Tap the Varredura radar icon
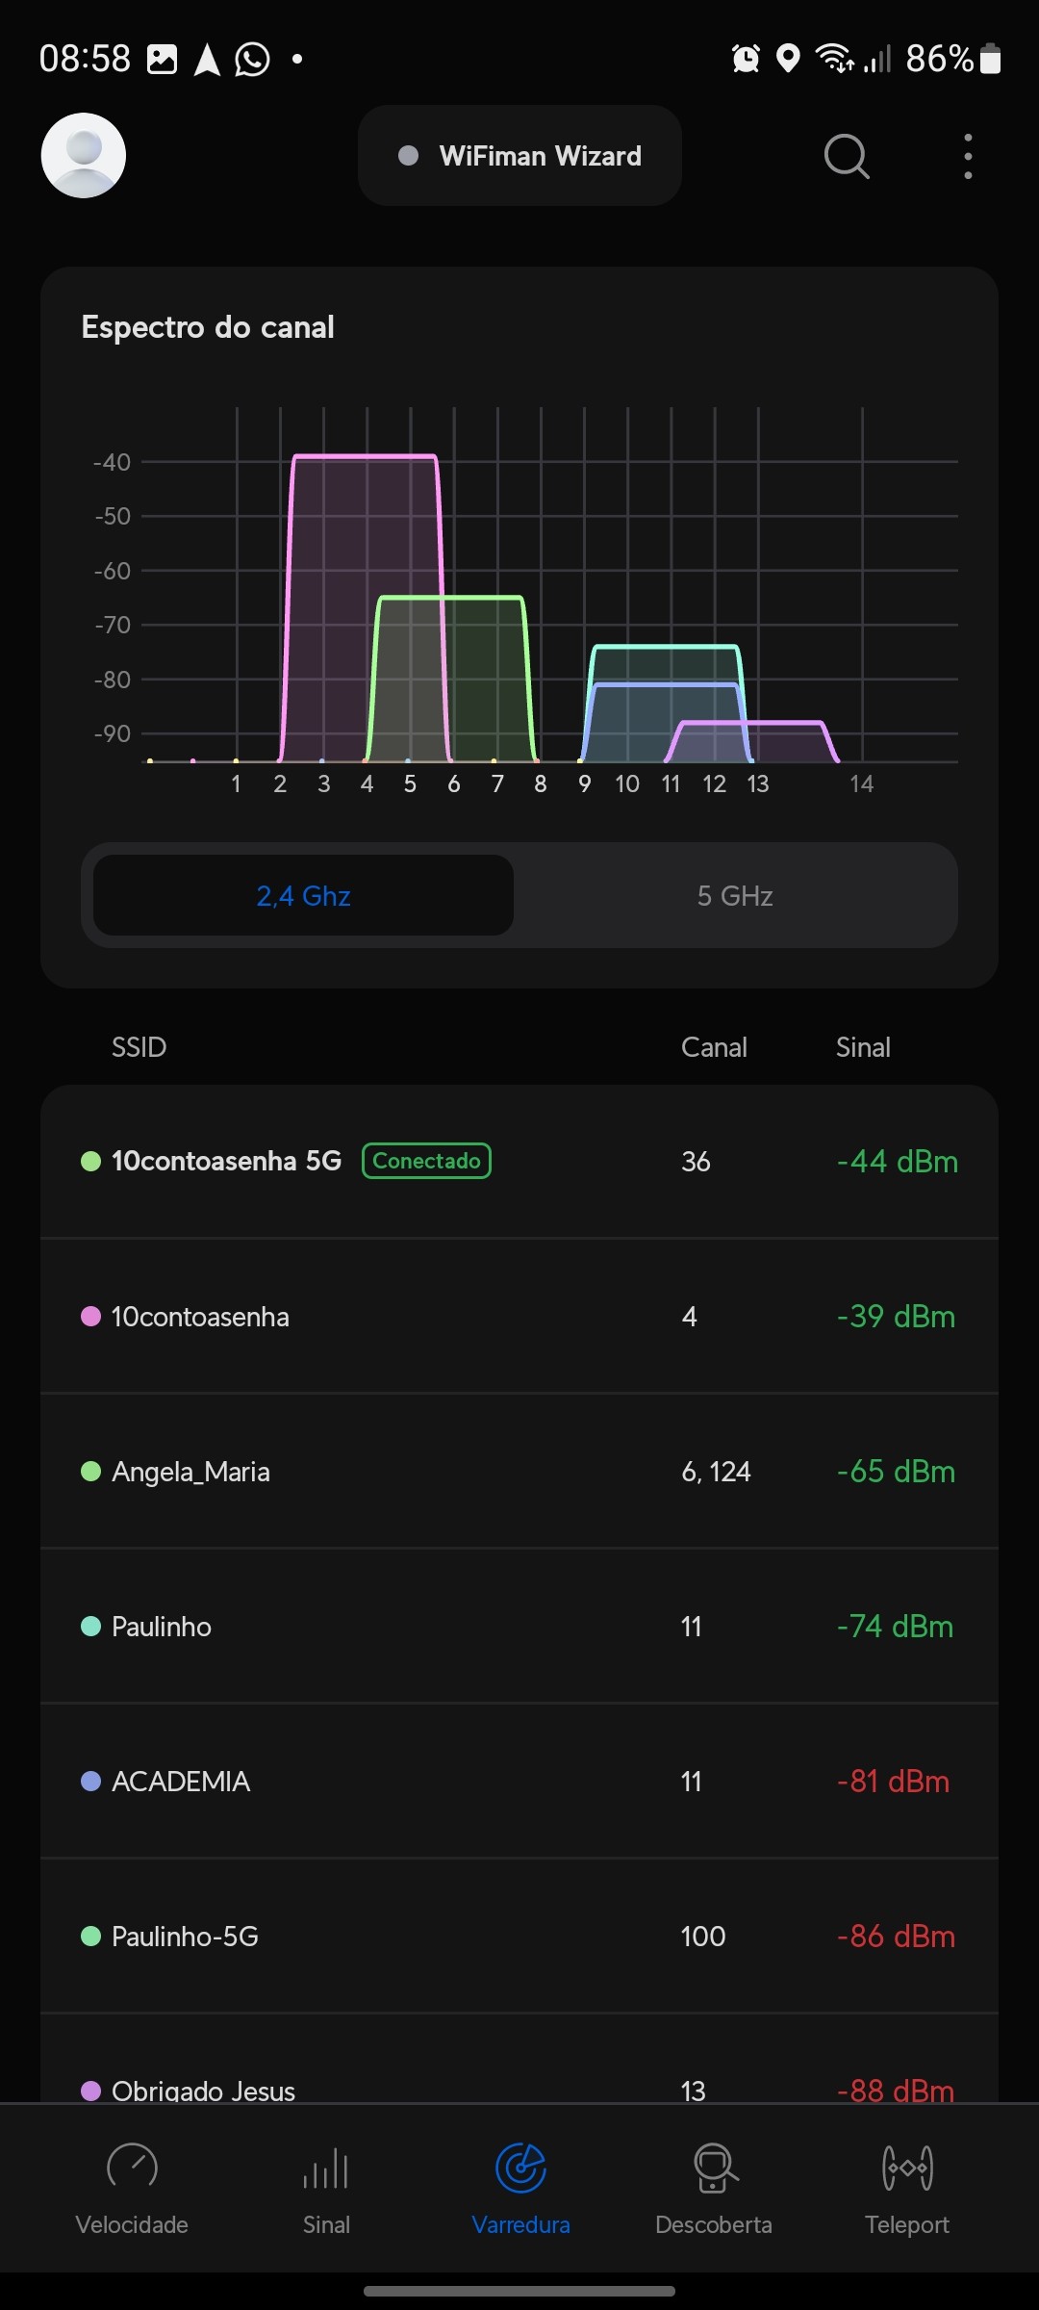This screenshot has width=1039, height=2310. [520, 2168]
